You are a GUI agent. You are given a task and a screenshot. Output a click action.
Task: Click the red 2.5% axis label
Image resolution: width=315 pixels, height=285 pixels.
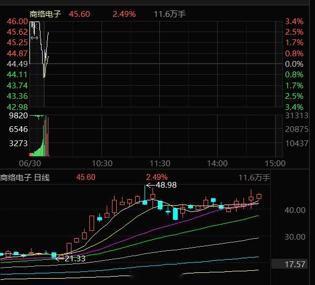click(294, 32)
